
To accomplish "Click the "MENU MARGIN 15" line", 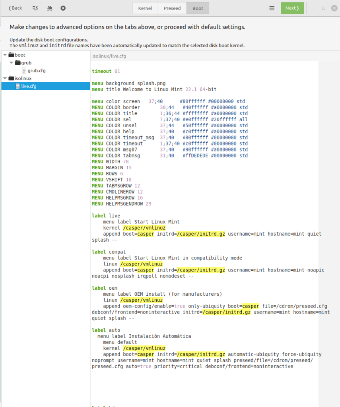I will 112,167.
